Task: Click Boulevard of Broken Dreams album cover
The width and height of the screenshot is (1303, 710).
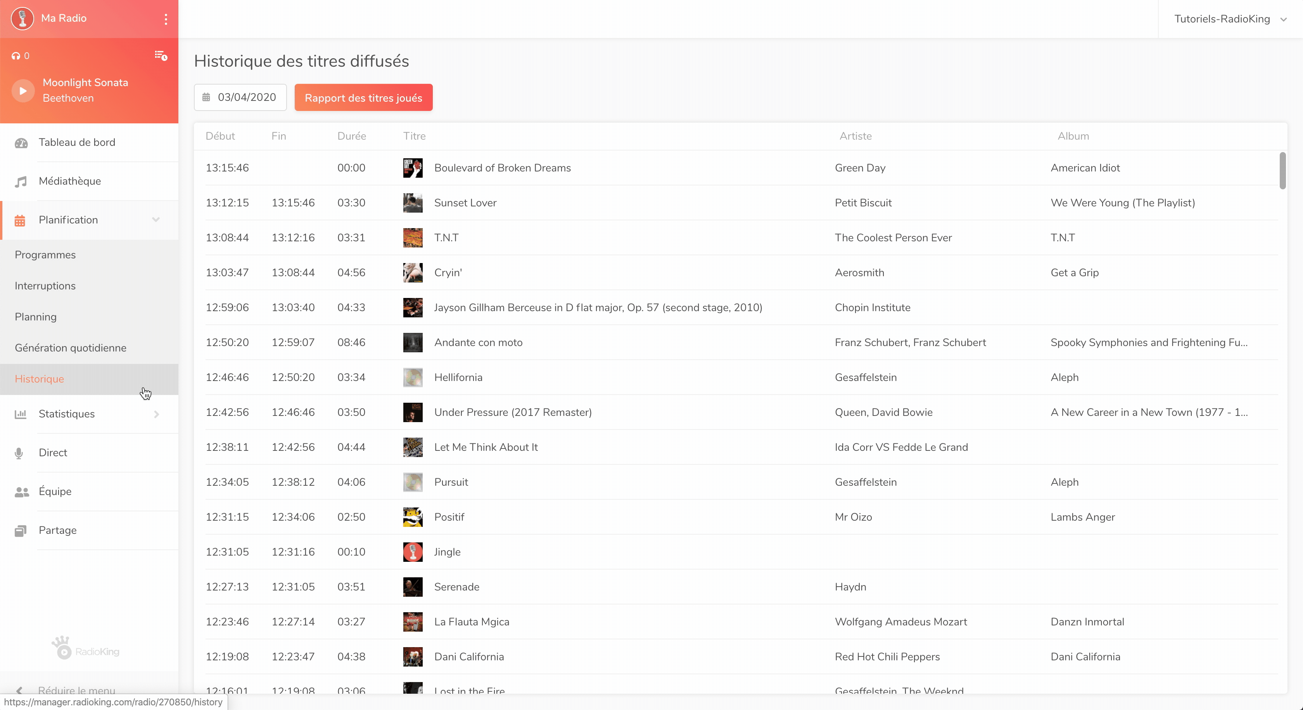Action: (413, 168)
